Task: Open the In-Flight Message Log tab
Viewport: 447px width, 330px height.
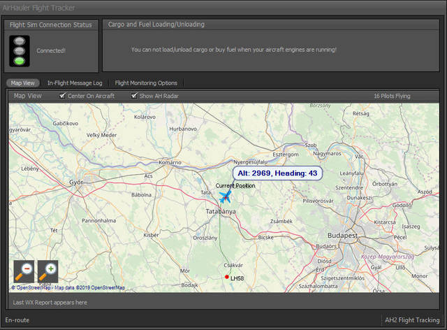Action: click(75, 83)
